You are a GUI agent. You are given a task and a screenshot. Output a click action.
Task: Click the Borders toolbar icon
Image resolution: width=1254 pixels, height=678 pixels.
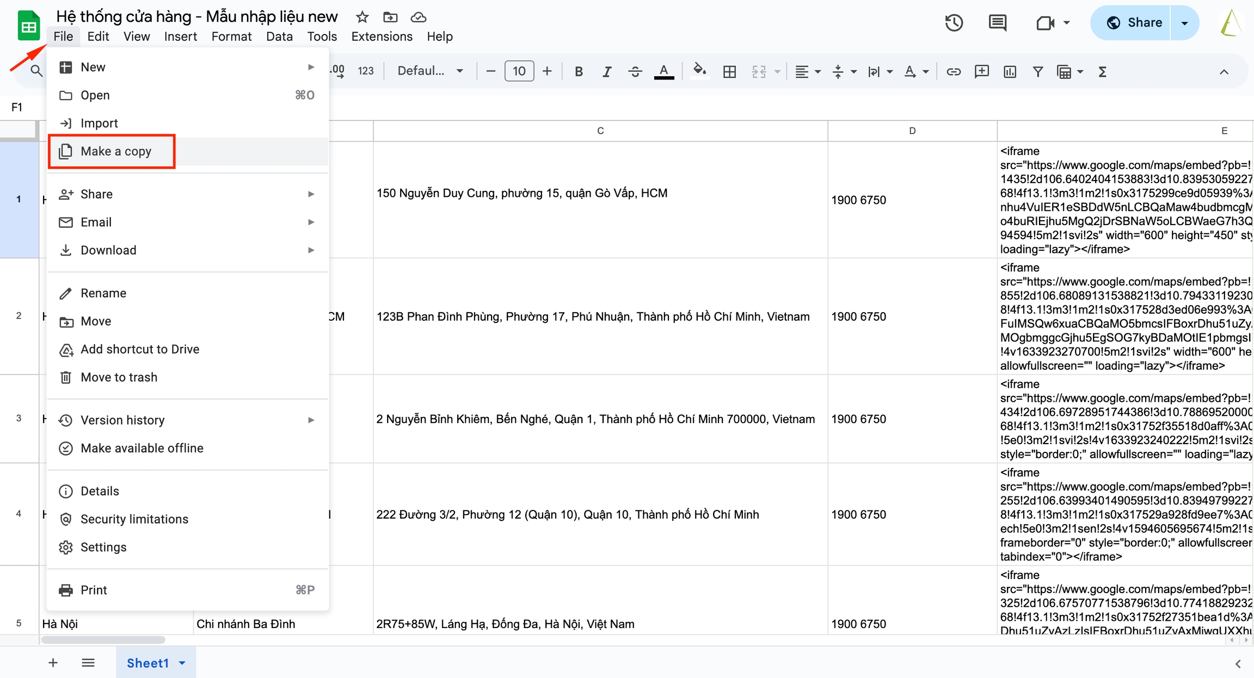coord(729,71)
